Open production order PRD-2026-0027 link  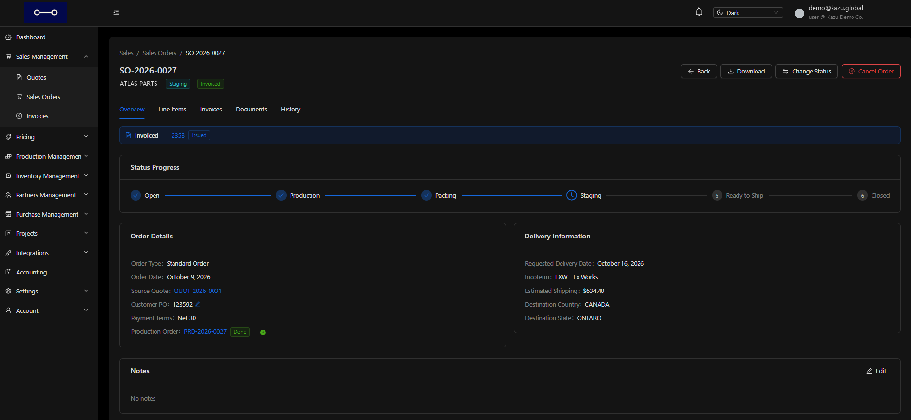205,331
